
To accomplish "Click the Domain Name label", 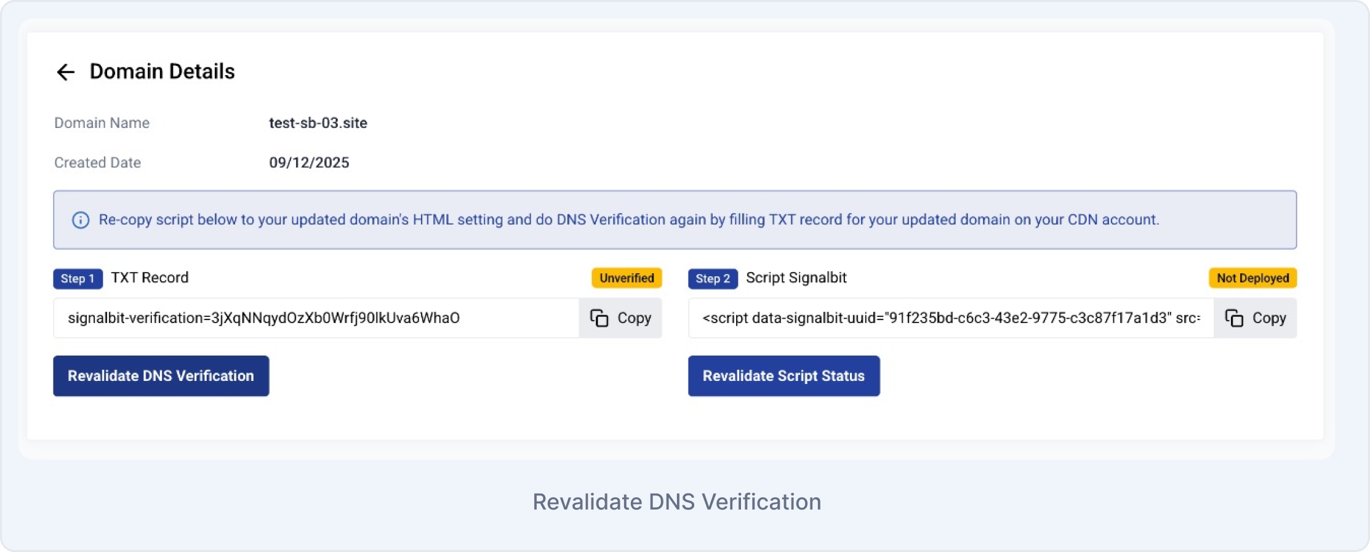I will coord(102,123).
